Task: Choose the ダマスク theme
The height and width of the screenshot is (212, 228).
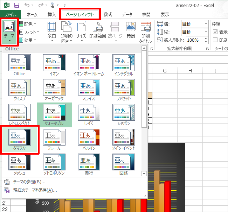Action: 20,140
